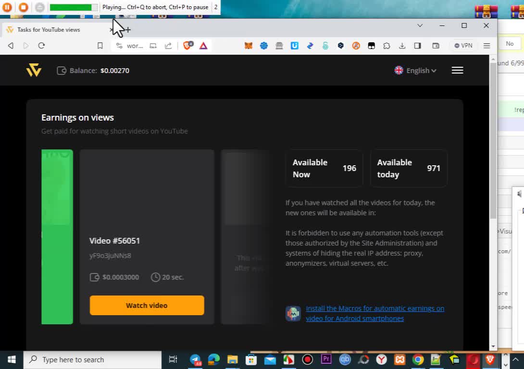Click the page vertical scrollbar thumb
524x369 pixels.
tap(493, 140)
